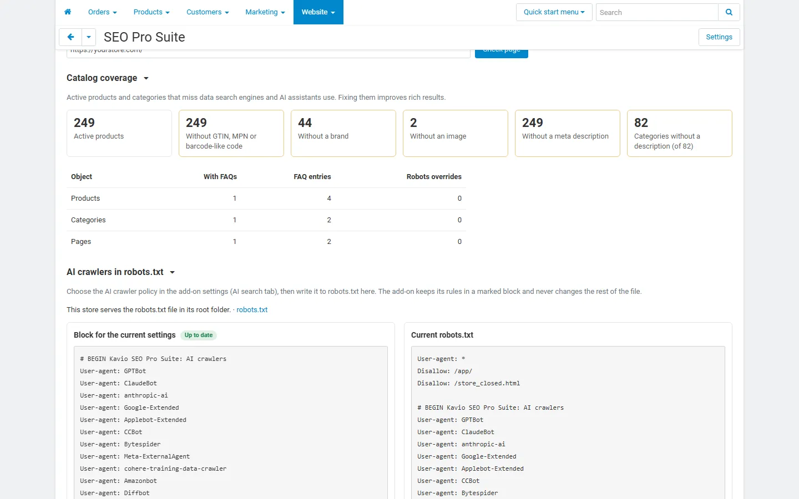Click the With FAQs column header
Image resolution: width=799 pixels, height=499 pixels.
[220, 177]
